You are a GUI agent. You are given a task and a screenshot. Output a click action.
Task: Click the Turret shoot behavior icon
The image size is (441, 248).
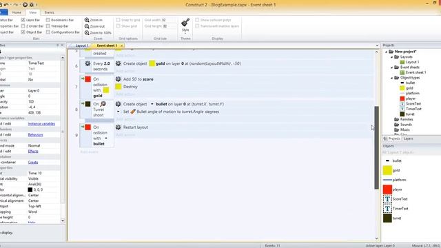tap(103, 104)
